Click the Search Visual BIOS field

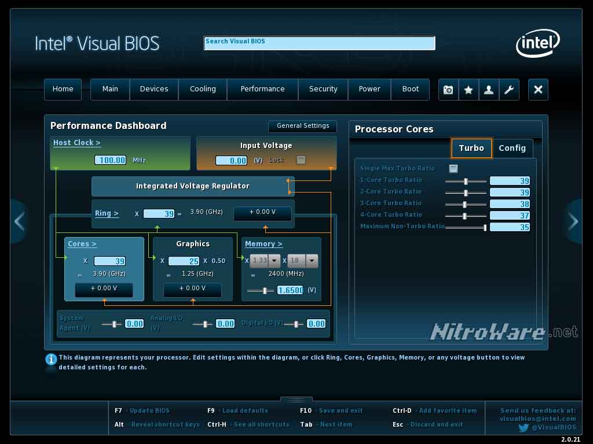pyautogui.click(x=319, y=43)
